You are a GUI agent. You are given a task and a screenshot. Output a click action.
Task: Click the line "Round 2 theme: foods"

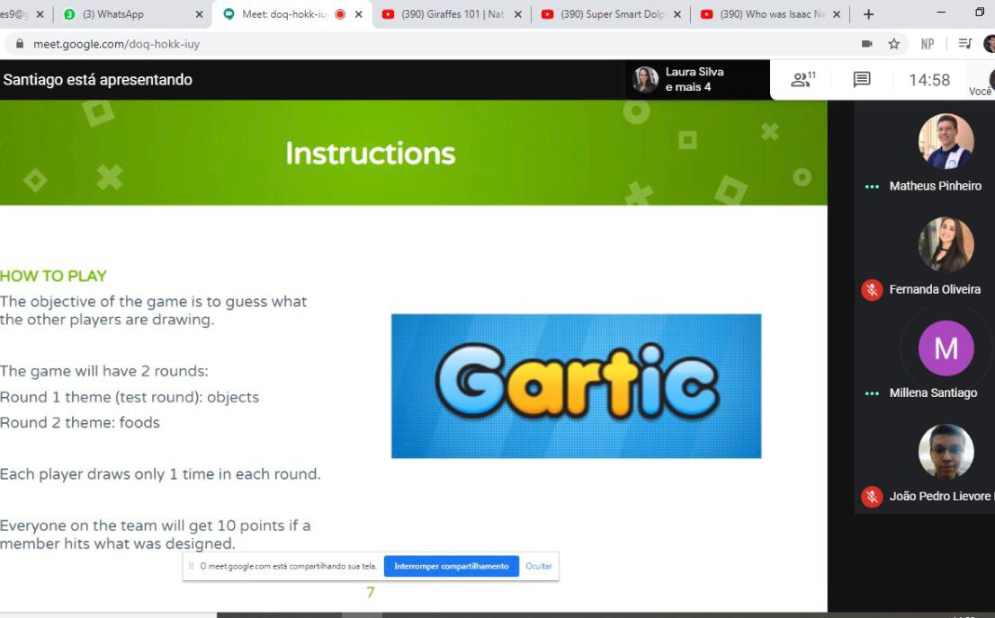click(80, 423)
